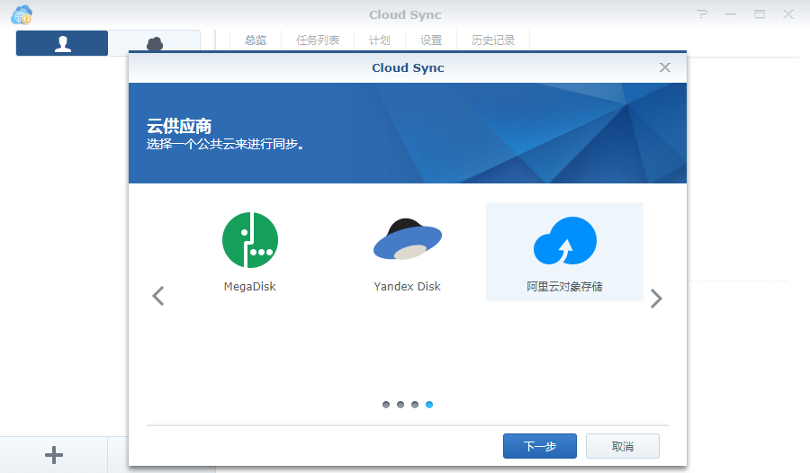Open the 总览 tab
This screenshot has height=473, width=810.
[256, 40]
